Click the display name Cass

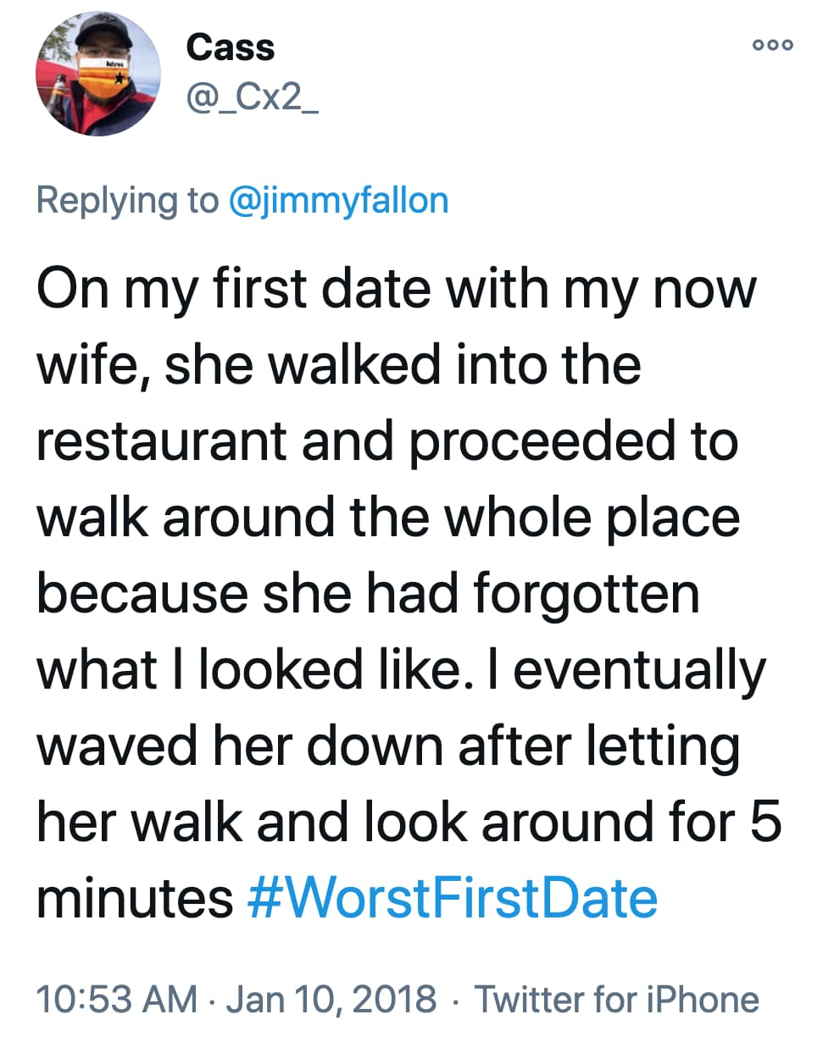230,47
